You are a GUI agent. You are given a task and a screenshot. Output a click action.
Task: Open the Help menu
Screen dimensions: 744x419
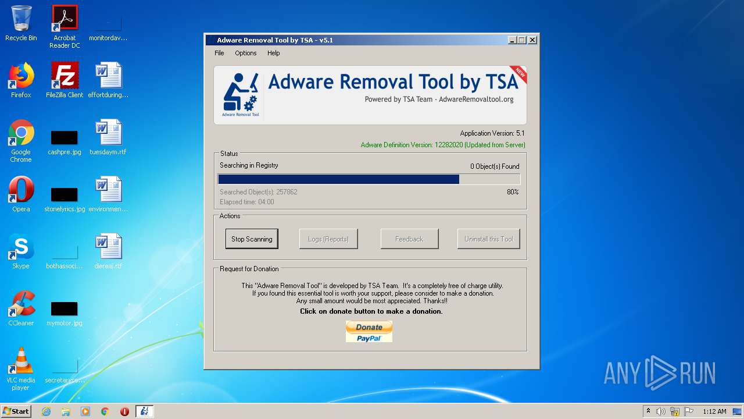[x=274, y=53]
